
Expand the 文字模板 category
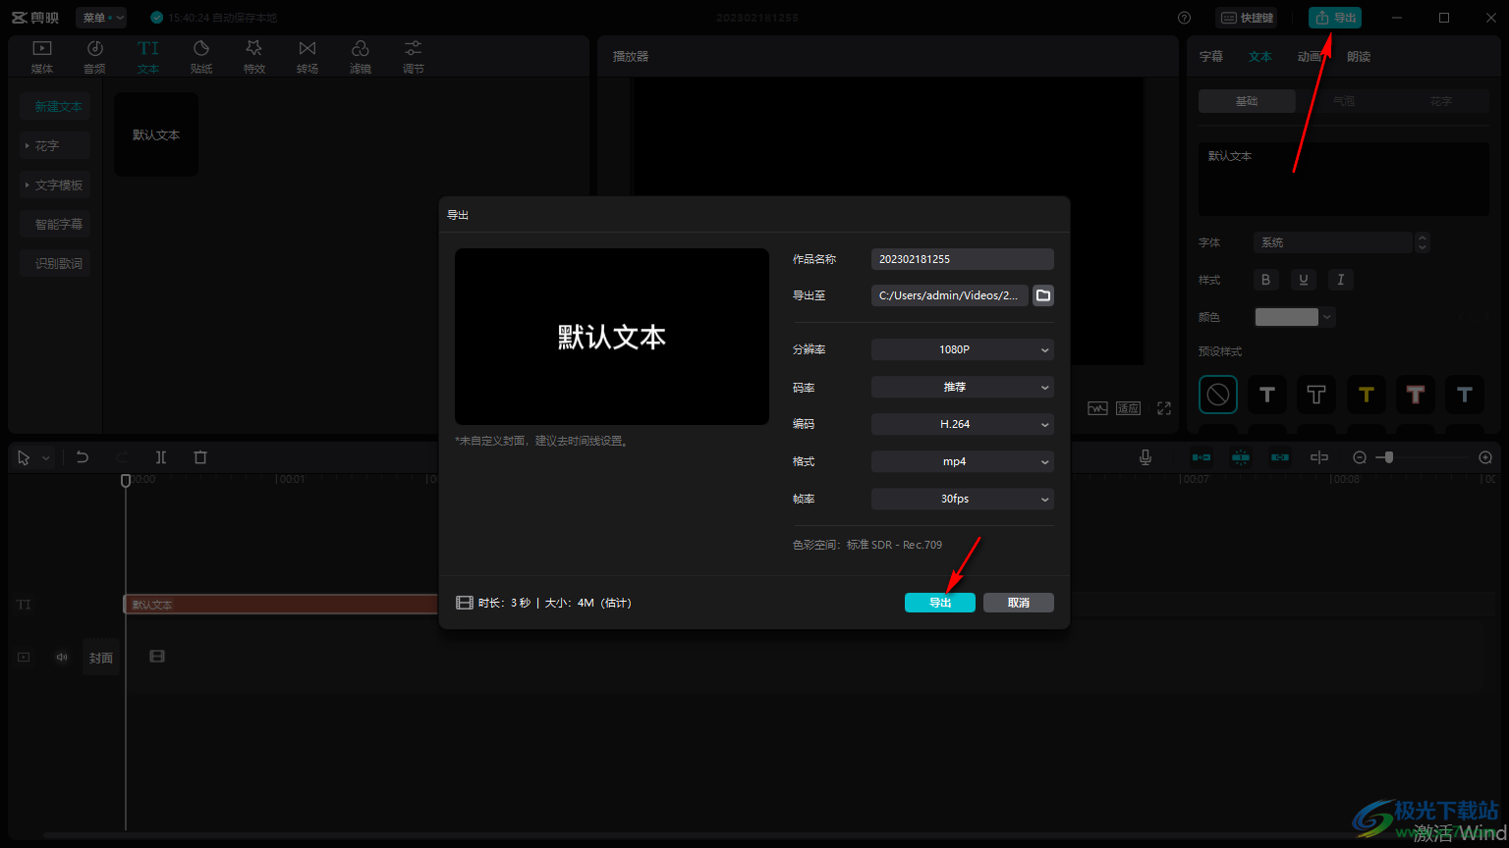56,185
